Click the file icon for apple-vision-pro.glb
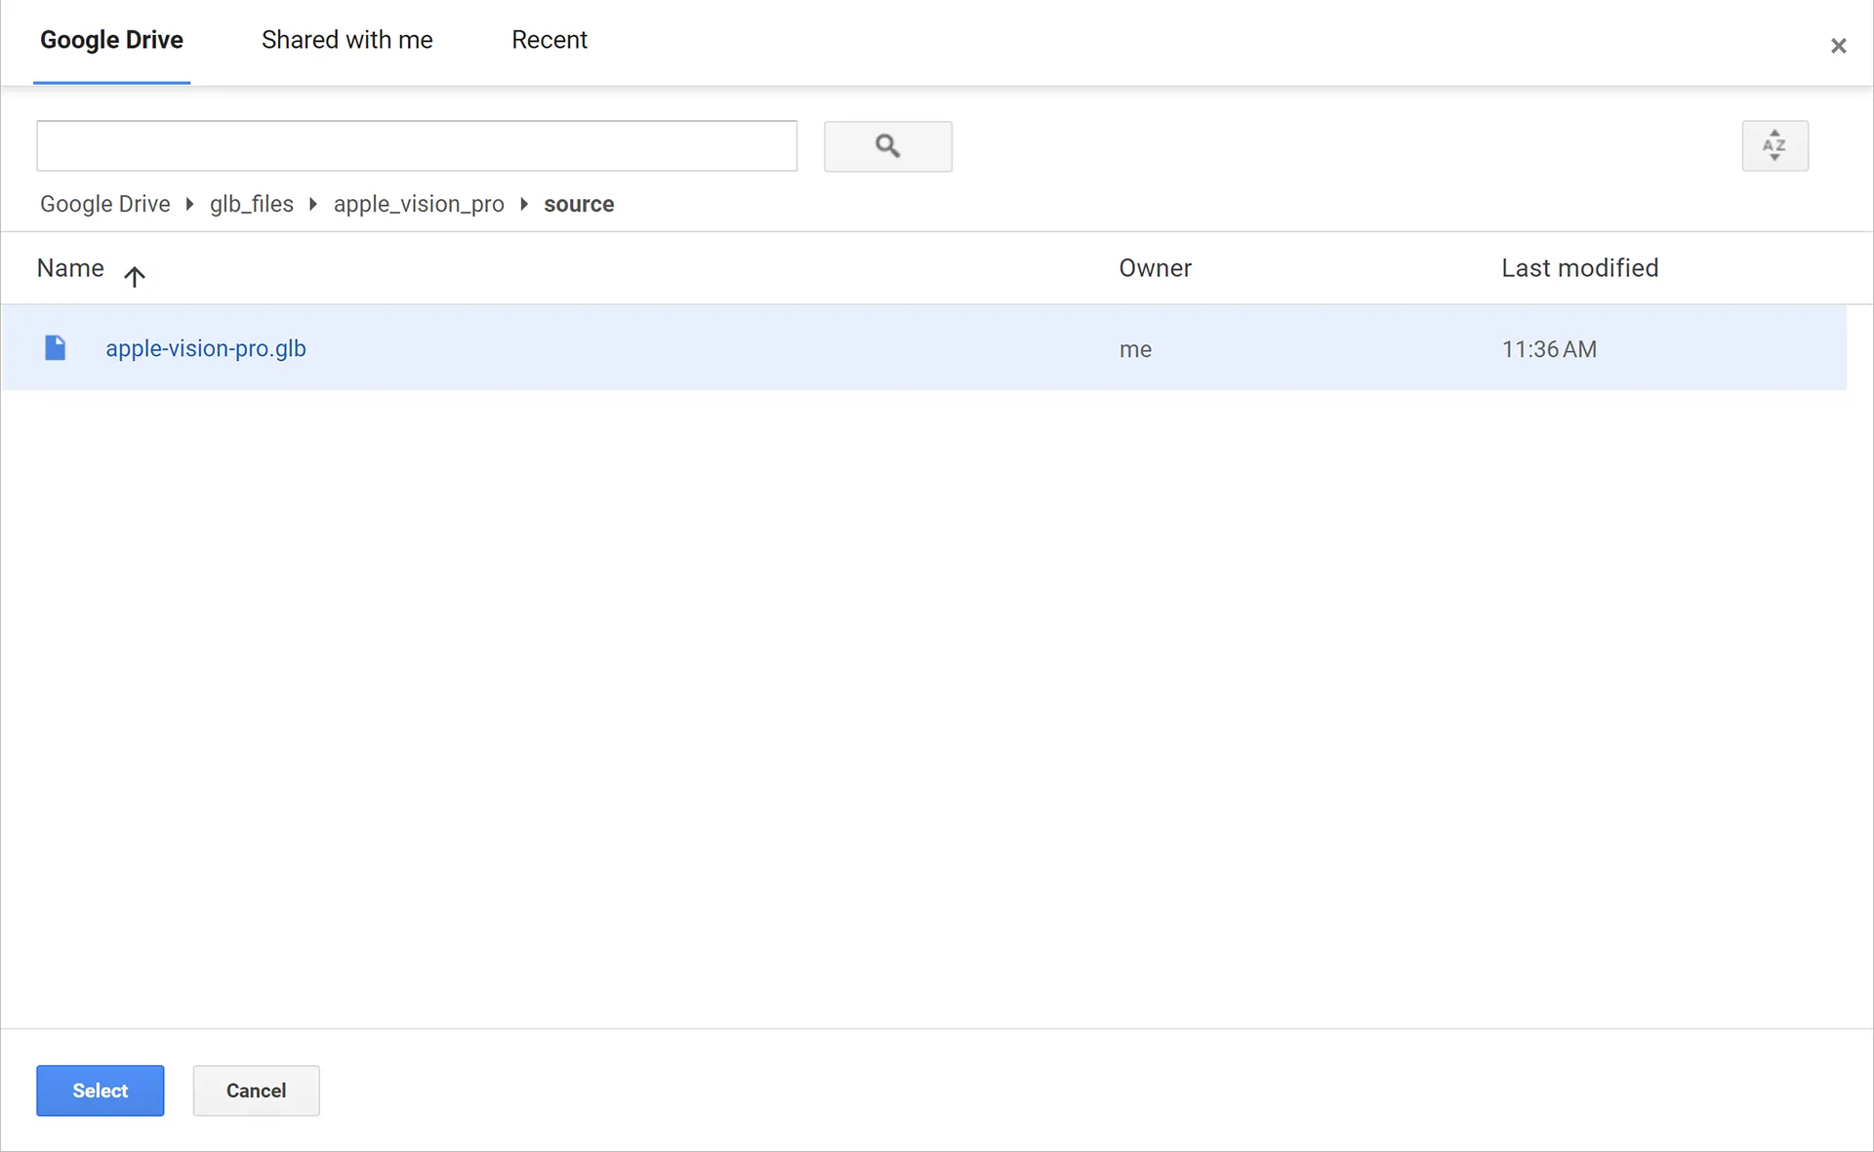Image resolution: width=1874 pixels, height=1152 pixels. point(56,348)
